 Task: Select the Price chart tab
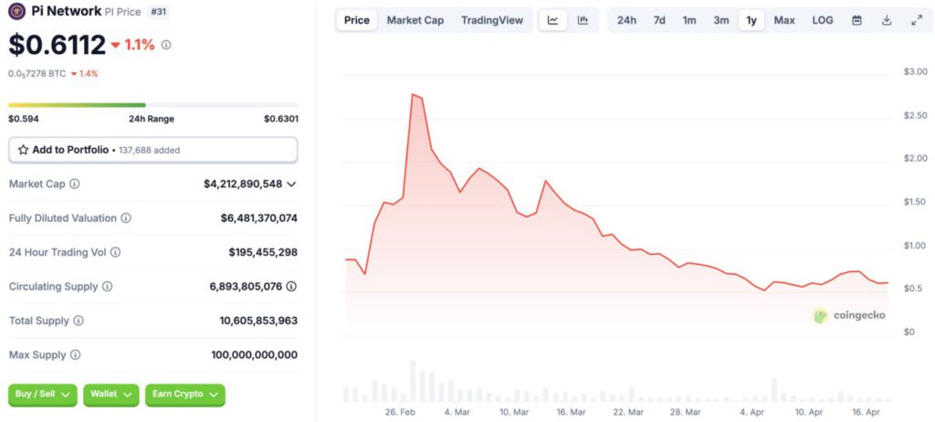[357, 20]
